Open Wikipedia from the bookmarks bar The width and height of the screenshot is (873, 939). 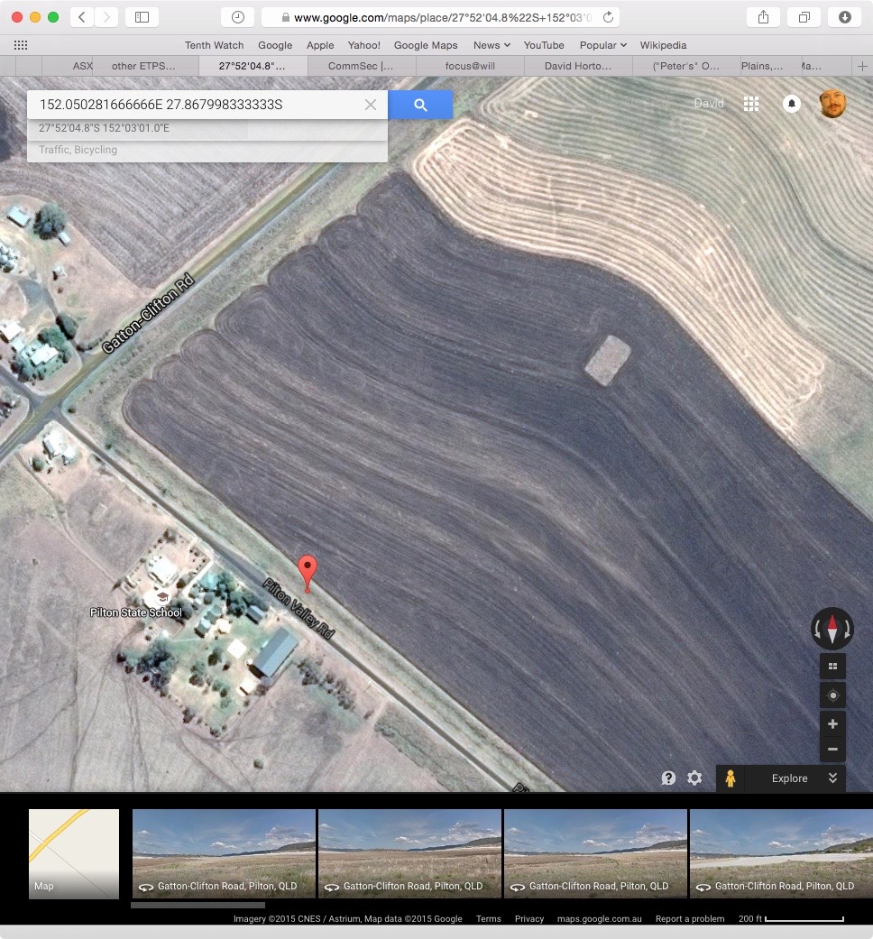663,45
